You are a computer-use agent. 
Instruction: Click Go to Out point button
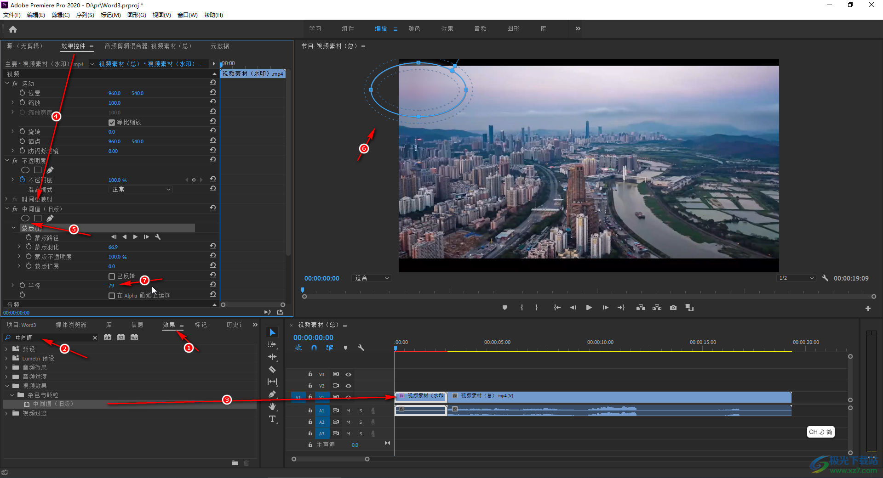click(621, 308)
